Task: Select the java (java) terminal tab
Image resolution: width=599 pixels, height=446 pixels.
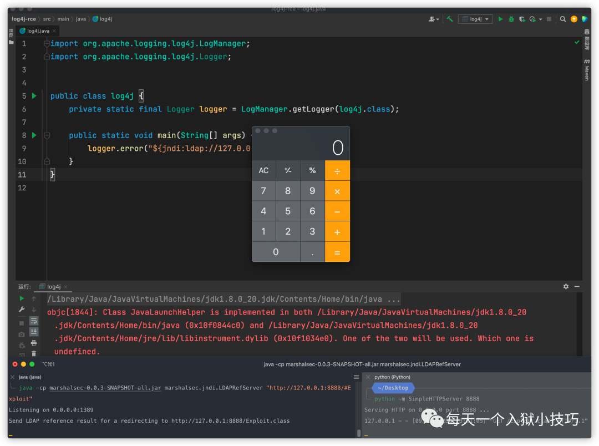Action: 30,377
